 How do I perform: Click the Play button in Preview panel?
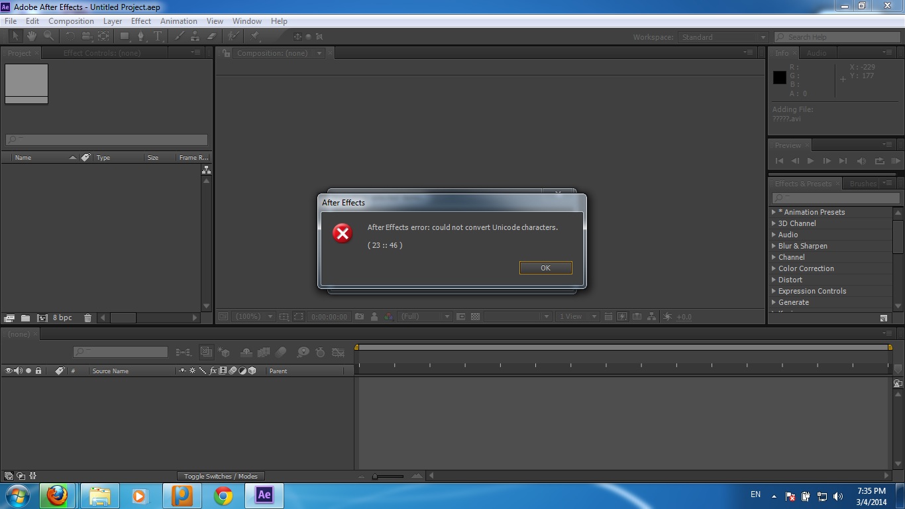810,161
